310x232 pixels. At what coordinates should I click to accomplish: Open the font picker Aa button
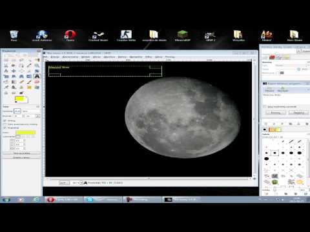point(17,111)
